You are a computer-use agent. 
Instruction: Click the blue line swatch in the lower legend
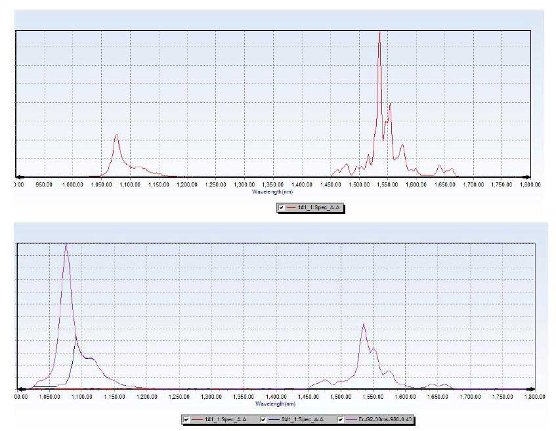(274, 419)
